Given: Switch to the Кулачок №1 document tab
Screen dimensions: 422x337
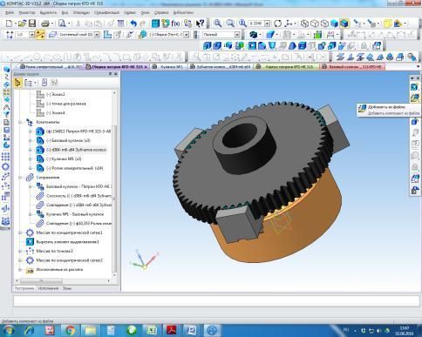Looking at the screenshot, I should [x=168, y=67].
